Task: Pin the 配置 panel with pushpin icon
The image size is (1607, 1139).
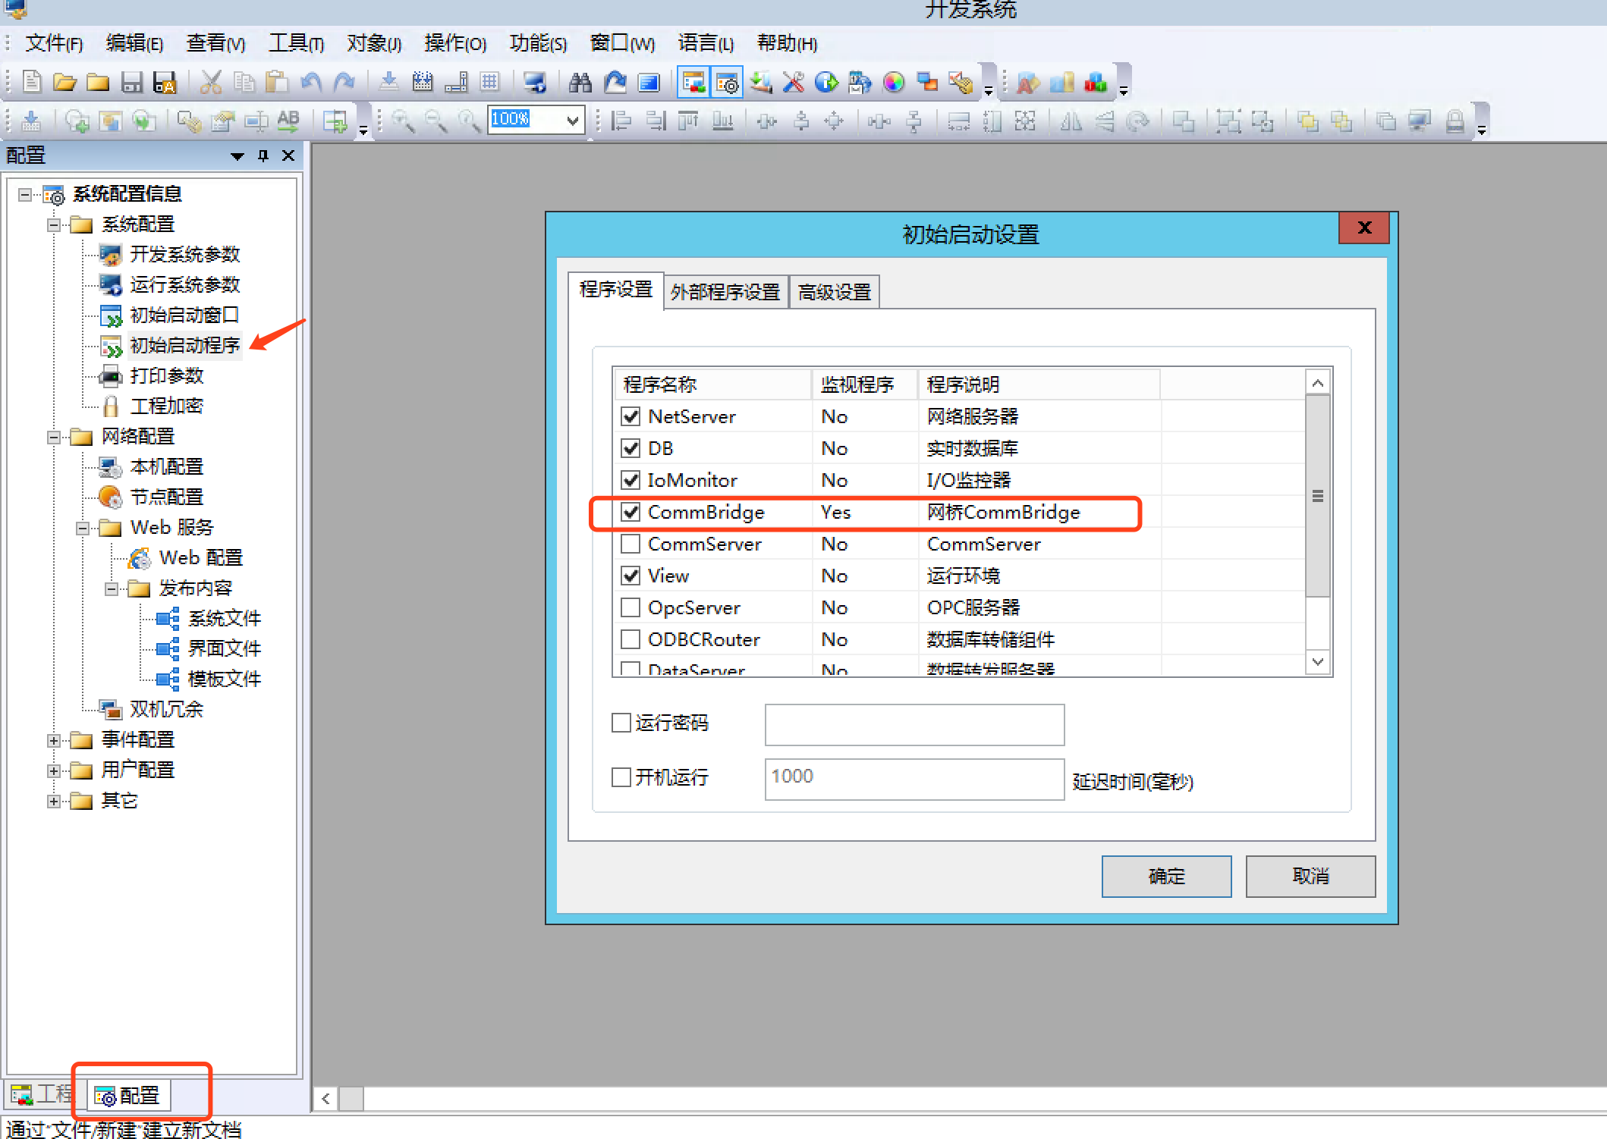Action: coord(263,155)
